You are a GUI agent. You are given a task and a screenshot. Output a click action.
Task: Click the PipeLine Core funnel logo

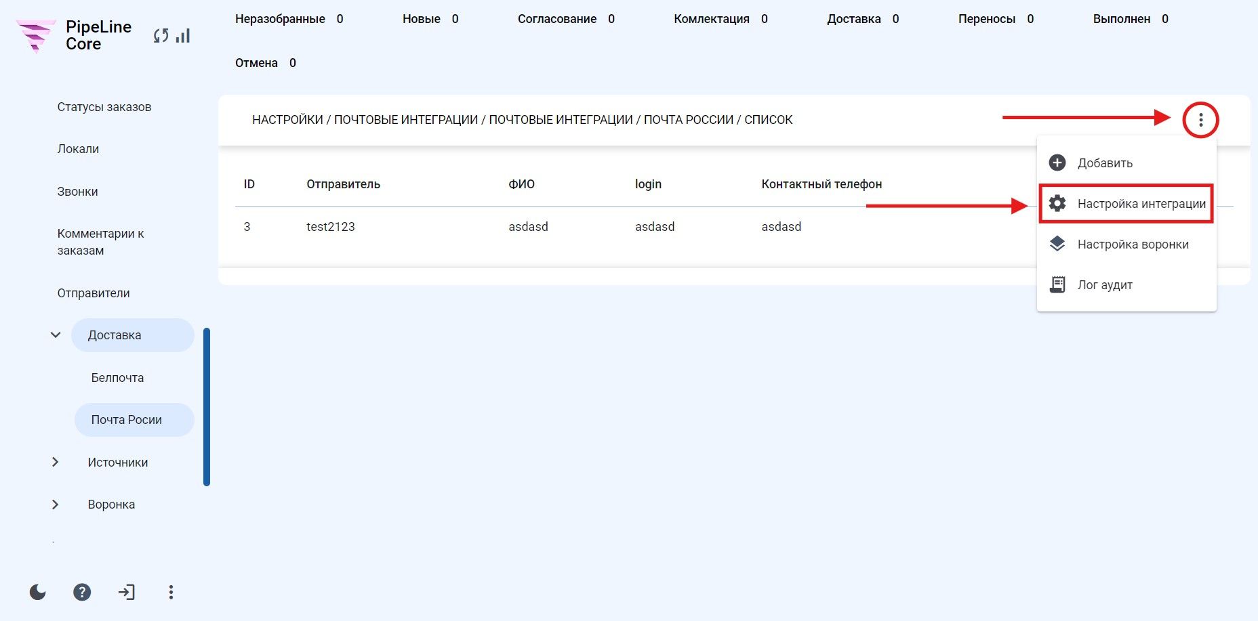point(36,35)
